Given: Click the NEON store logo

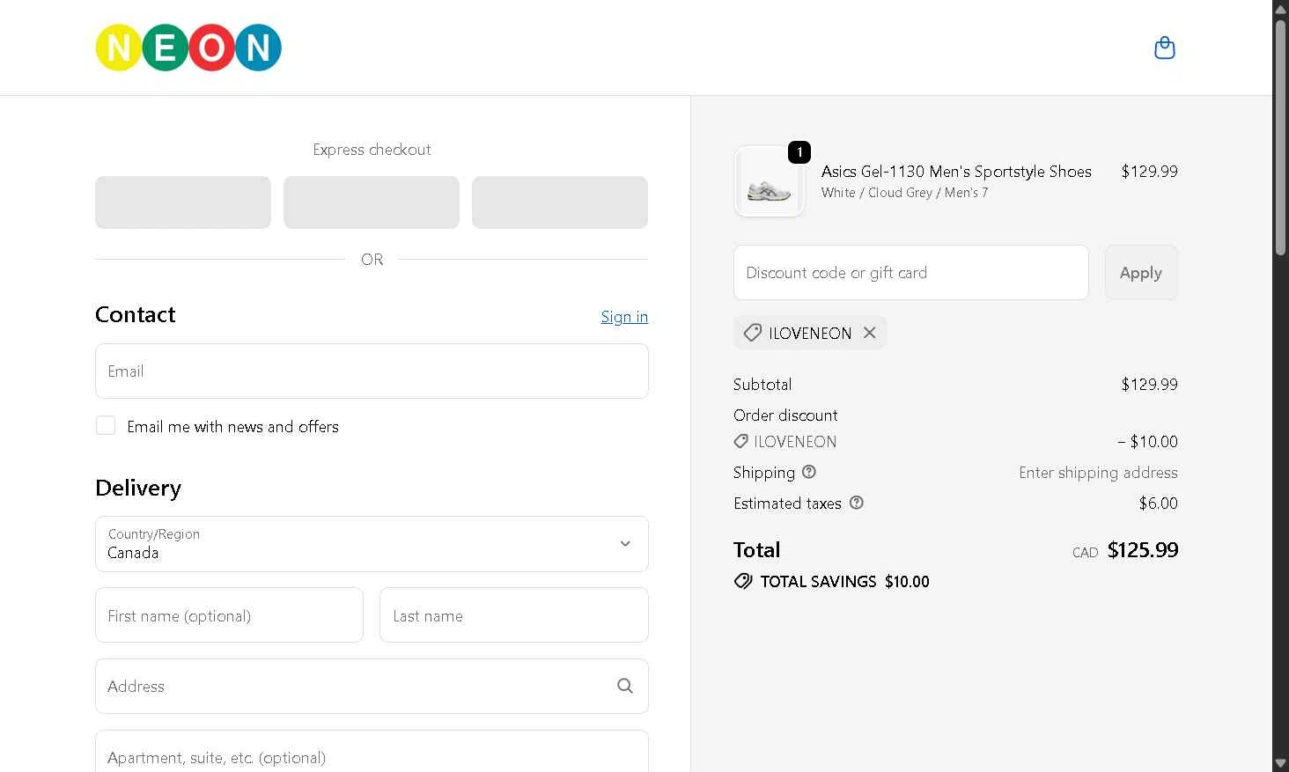Looking at the screenshot, I should 188,48.
